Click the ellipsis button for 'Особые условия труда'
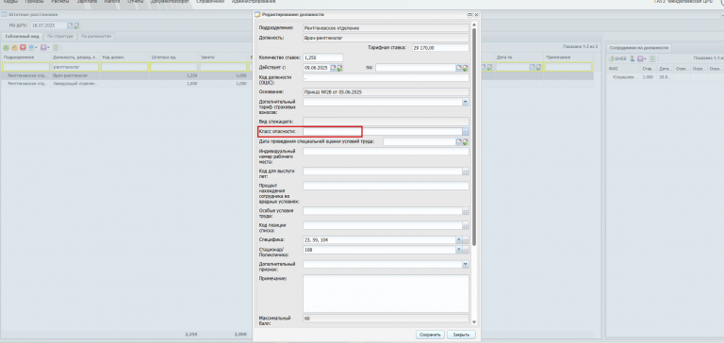 [466, 211]
